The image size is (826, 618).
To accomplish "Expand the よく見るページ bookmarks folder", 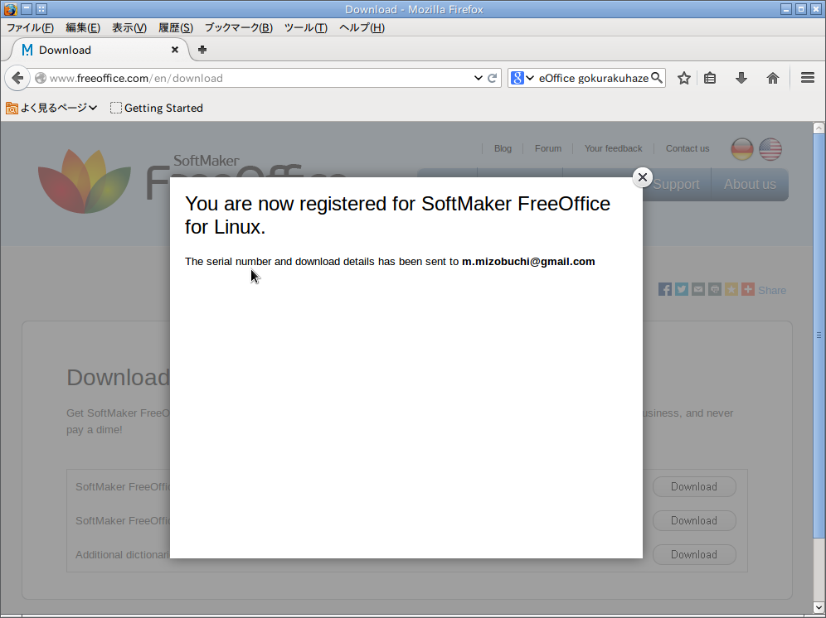I will 51,108.
